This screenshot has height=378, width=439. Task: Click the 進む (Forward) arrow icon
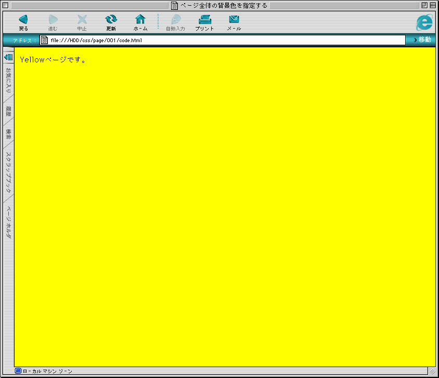pyautogui.click(x=53, y=20)
